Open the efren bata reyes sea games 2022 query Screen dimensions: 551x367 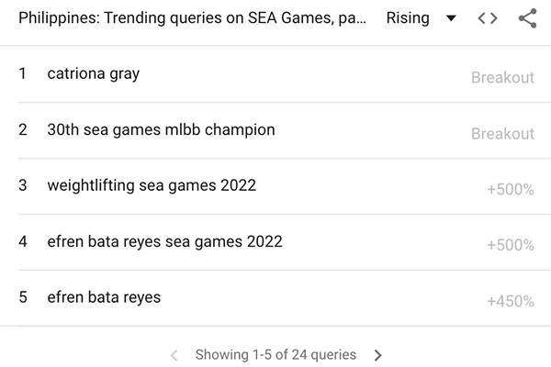[164, 242]
